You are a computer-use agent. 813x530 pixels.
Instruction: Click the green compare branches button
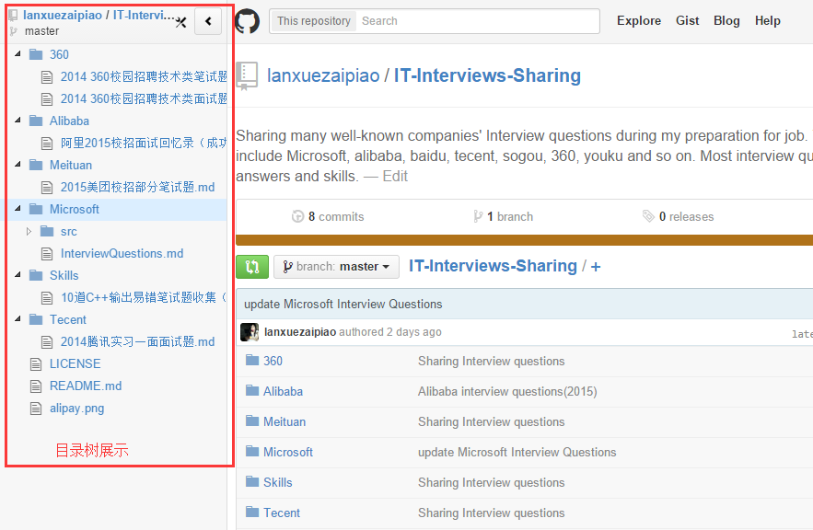coord(252,267)
